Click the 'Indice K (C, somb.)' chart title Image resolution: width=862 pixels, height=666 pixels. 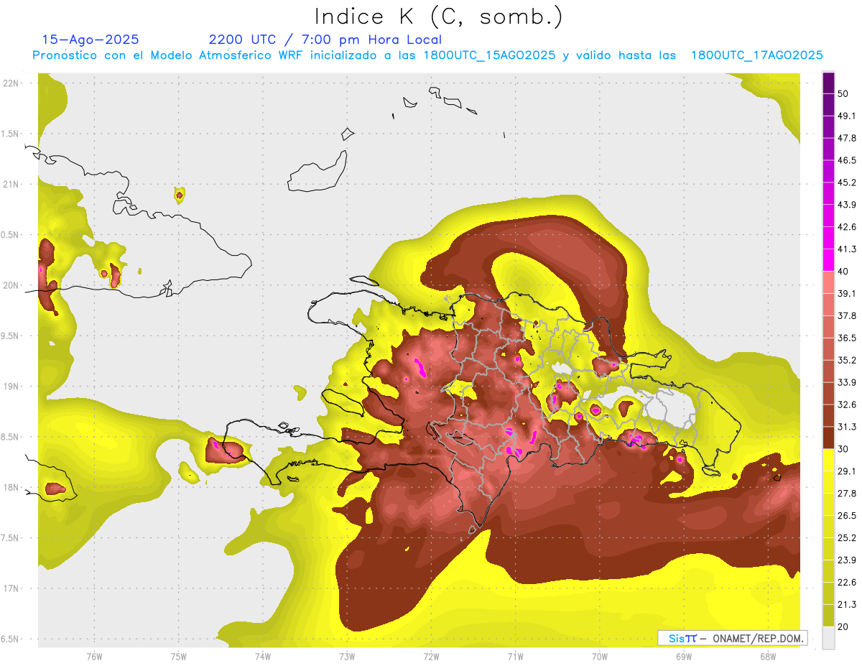pyautogui.click(x=439, y=17)
